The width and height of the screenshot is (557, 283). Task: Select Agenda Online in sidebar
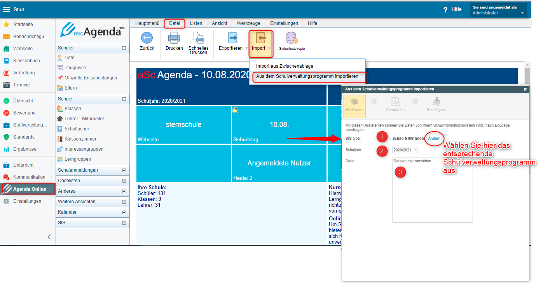click(28, 189)
